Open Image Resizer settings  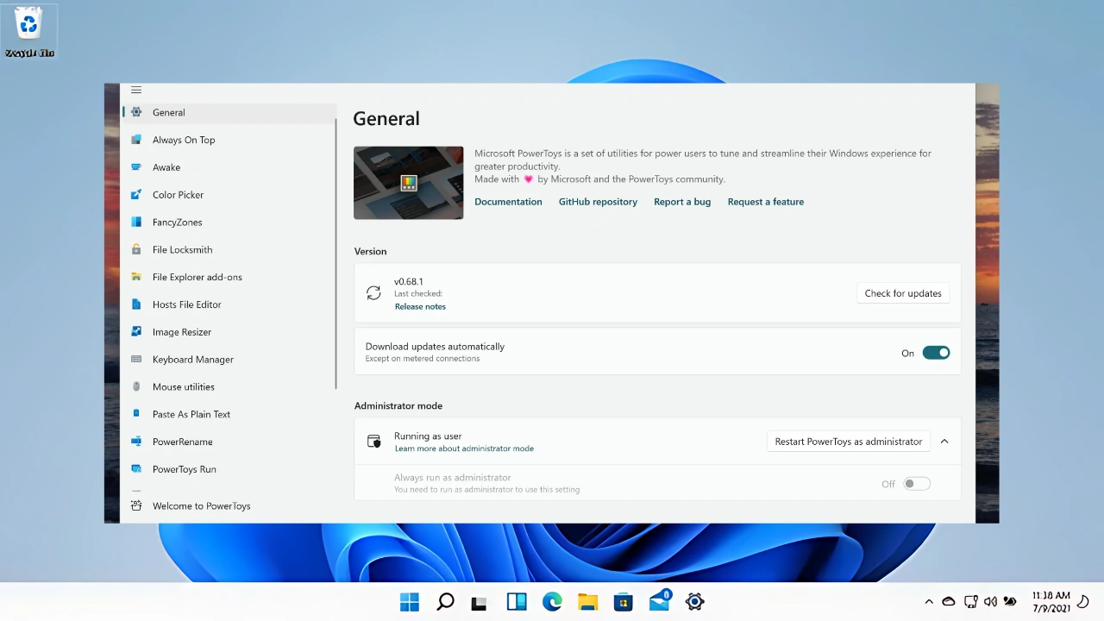coord(229,332)
